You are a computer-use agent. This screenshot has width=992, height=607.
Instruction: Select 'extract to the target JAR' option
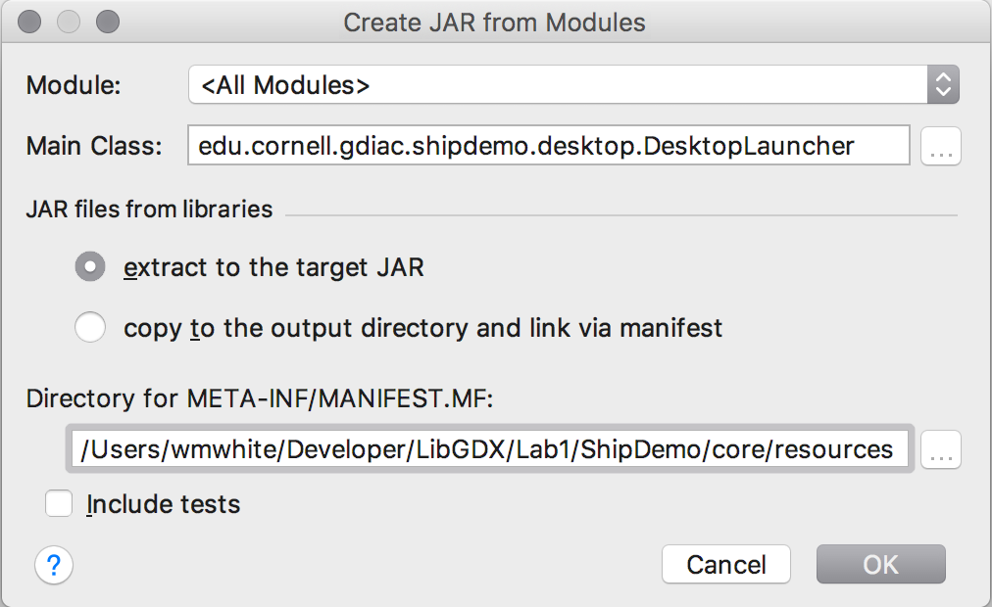(90, 267)
